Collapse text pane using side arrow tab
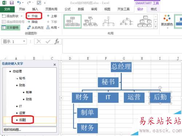The height and width of the screenshot is (136, 182). (x=61, y=98)
